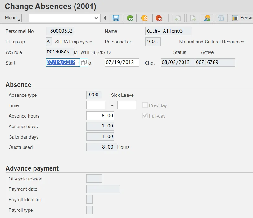
Task: Click the Save disk icon
Action: (116, 18)
